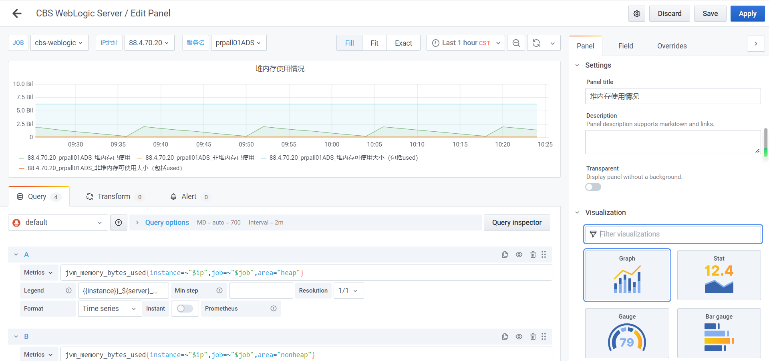
Task: Collapse the Visualization section
Action: click(x=577, y=213)
